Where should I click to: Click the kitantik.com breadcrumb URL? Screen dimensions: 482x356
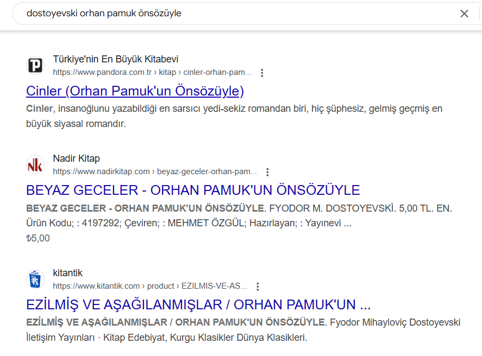(x=150, y=287)
